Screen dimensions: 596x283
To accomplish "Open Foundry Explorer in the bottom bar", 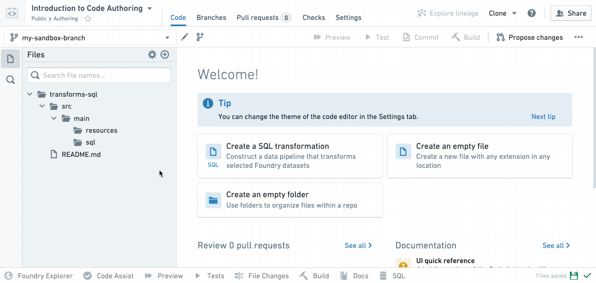I will [x=39, y=276].
